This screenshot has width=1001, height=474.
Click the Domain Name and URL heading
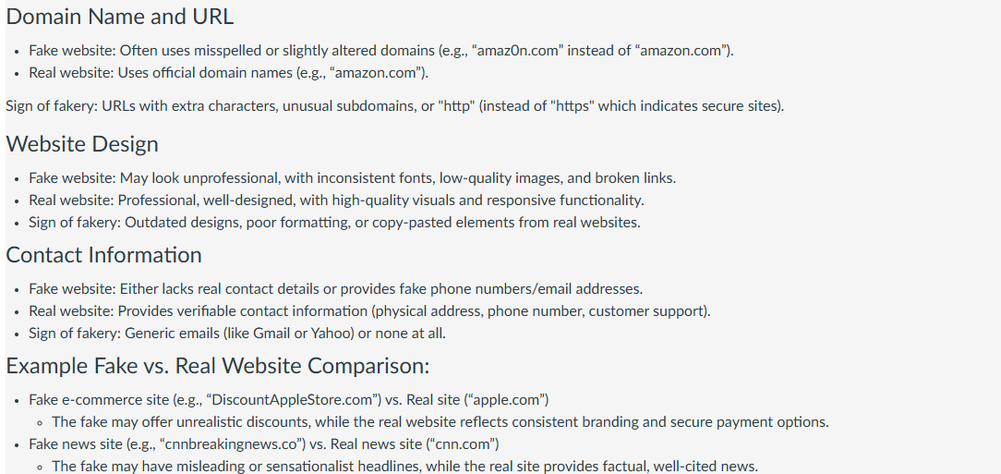(120, 17)
